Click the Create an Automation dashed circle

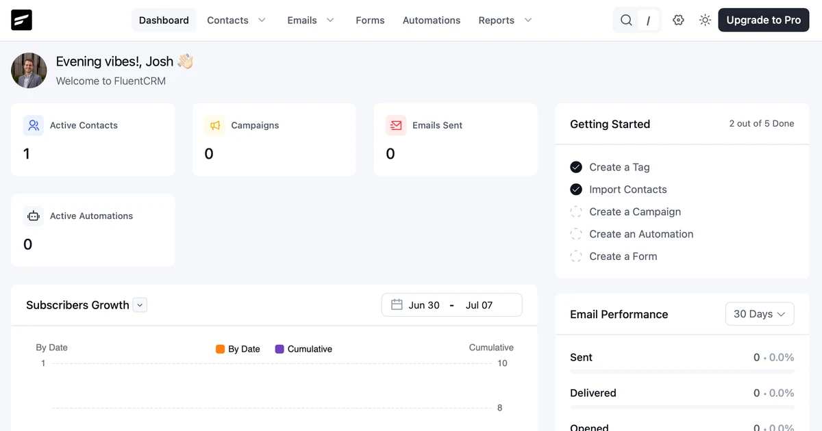pos(576,234)
